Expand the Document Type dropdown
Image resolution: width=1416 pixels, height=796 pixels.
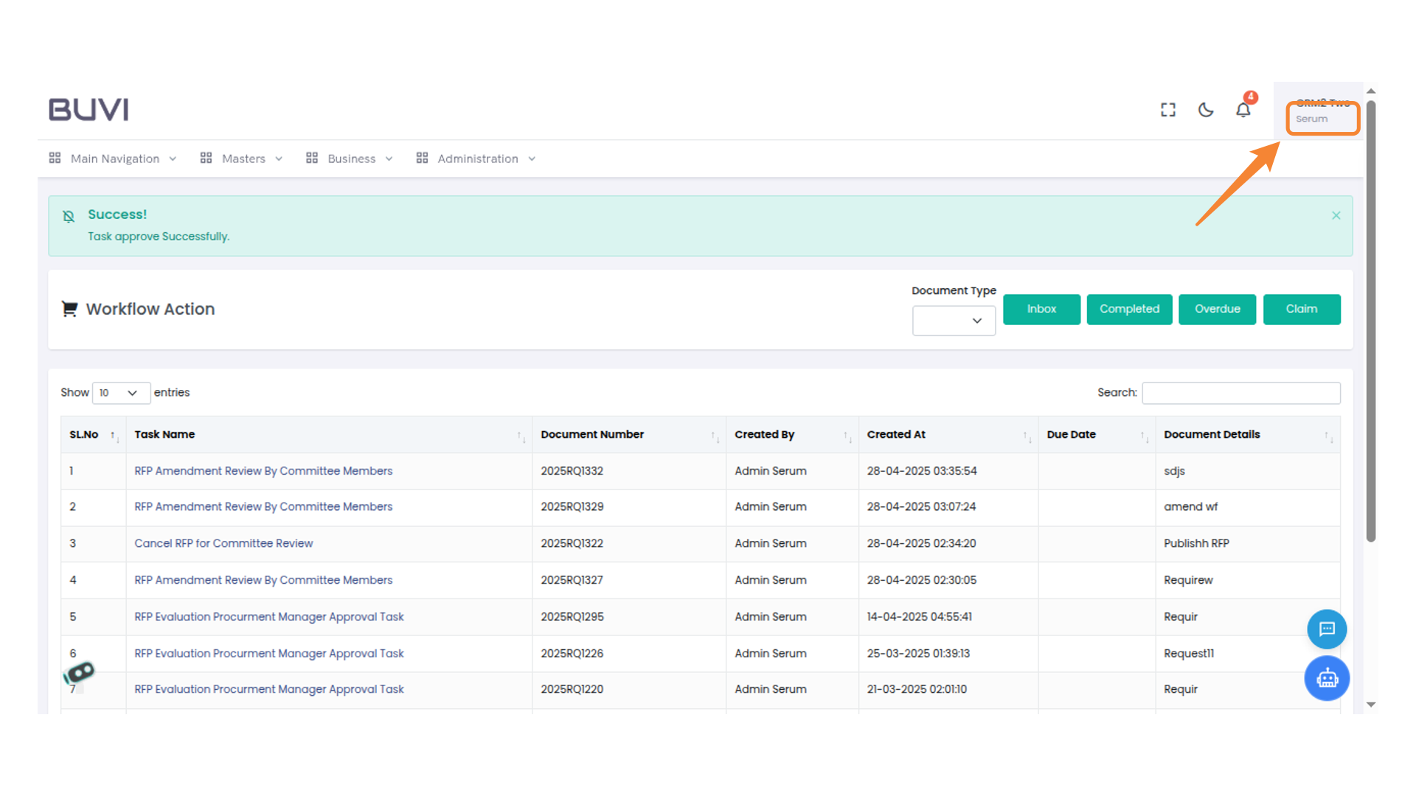954,321
